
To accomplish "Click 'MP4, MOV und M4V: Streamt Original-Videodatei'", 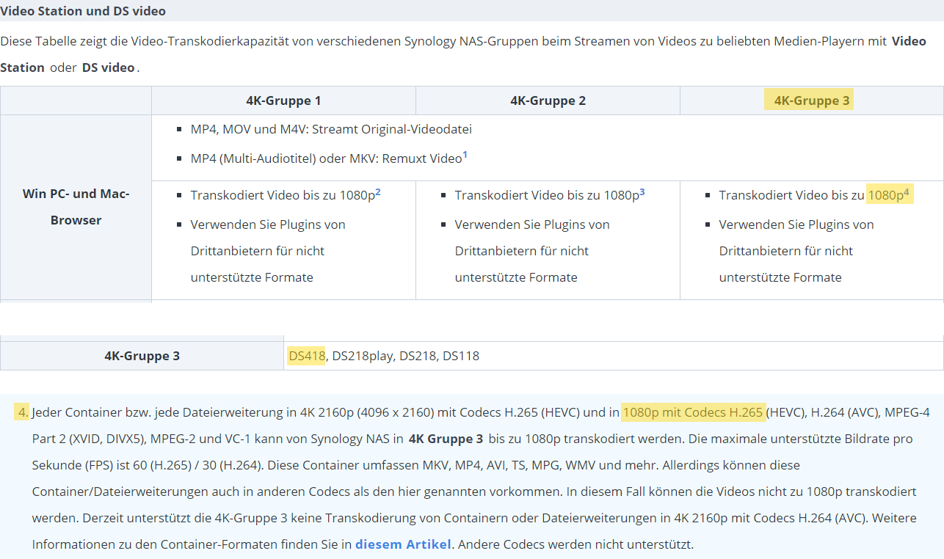I will [x=331, y=129].
